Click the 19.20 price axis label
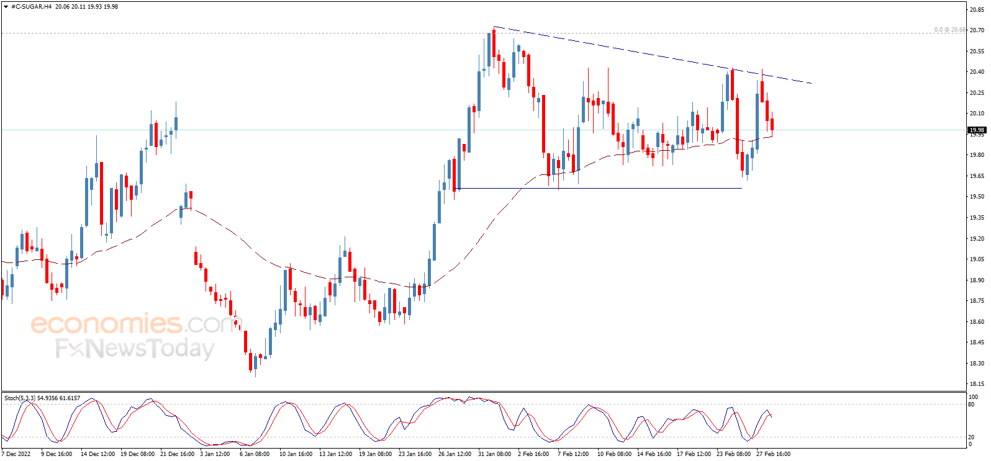This screenshot has height=461, width=991. [977, 239]
